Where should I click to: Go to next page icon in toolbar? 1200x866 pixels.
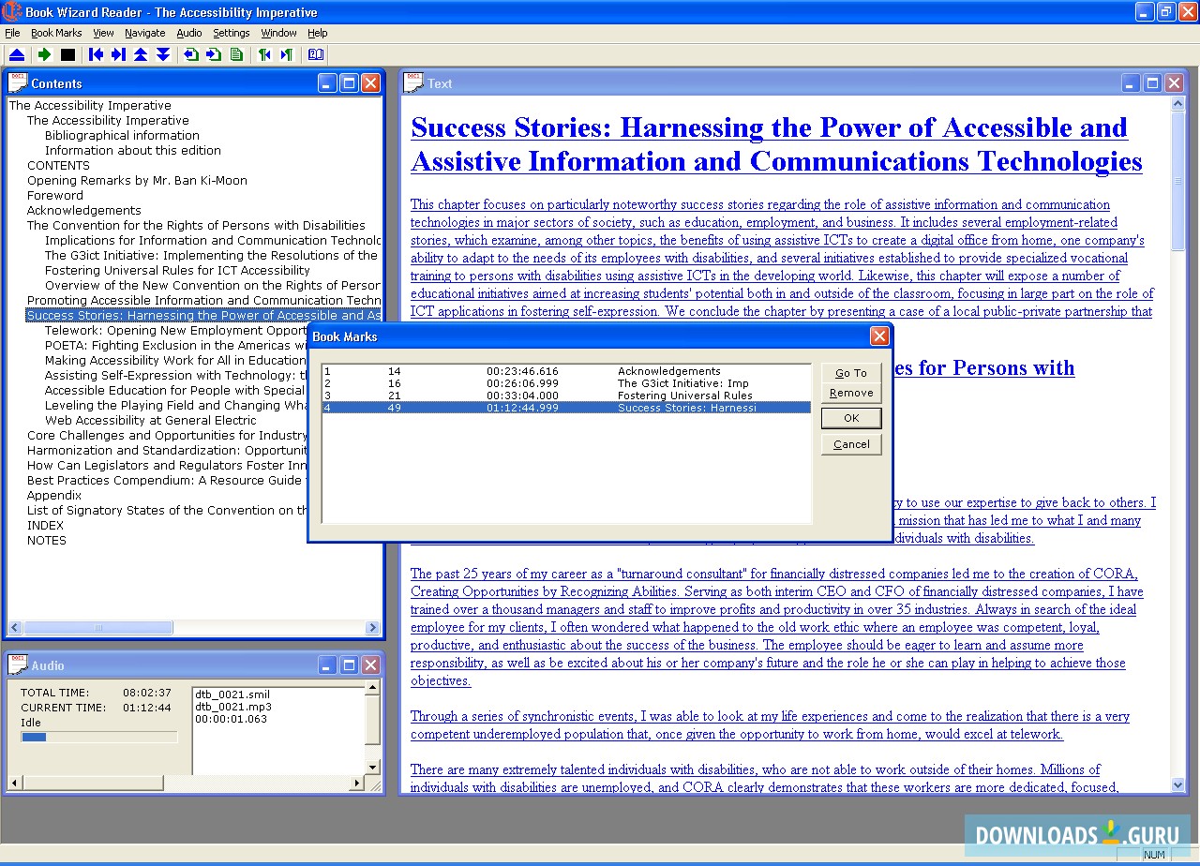pyautogui.click(x=214, y=54)
